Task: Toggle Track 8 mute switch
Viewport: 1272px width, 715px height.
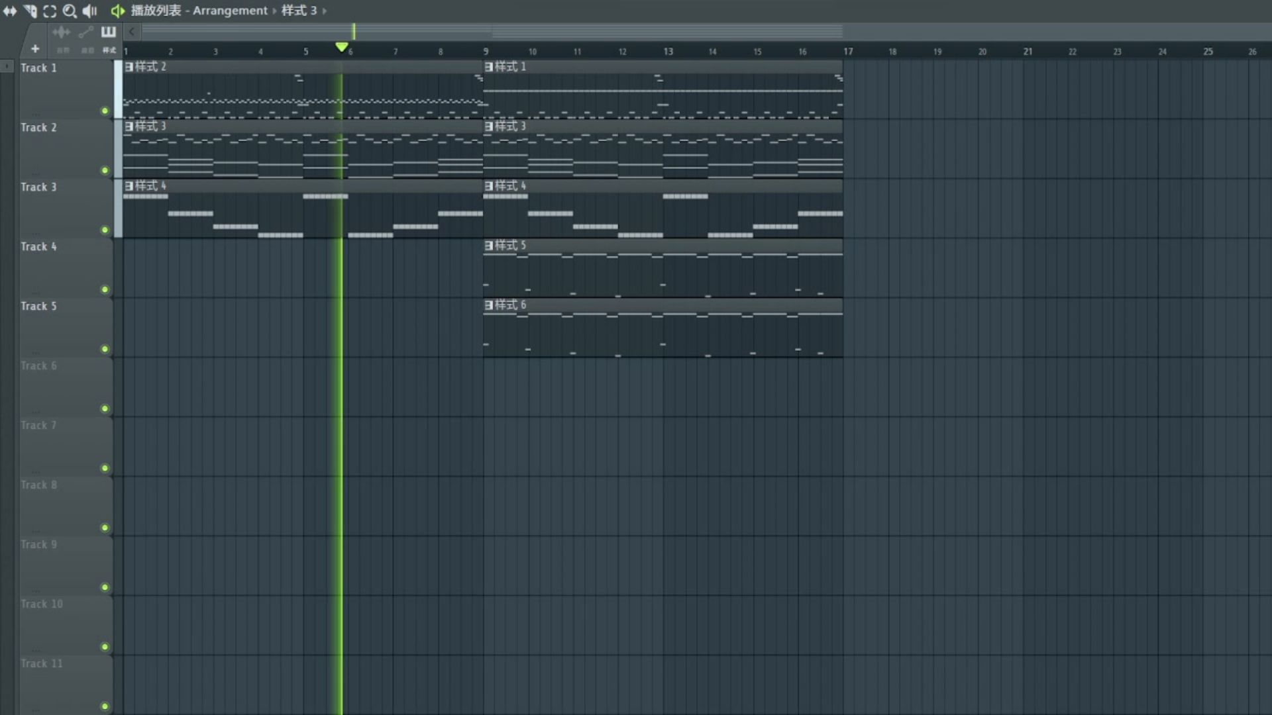Action: coord(105,528)
